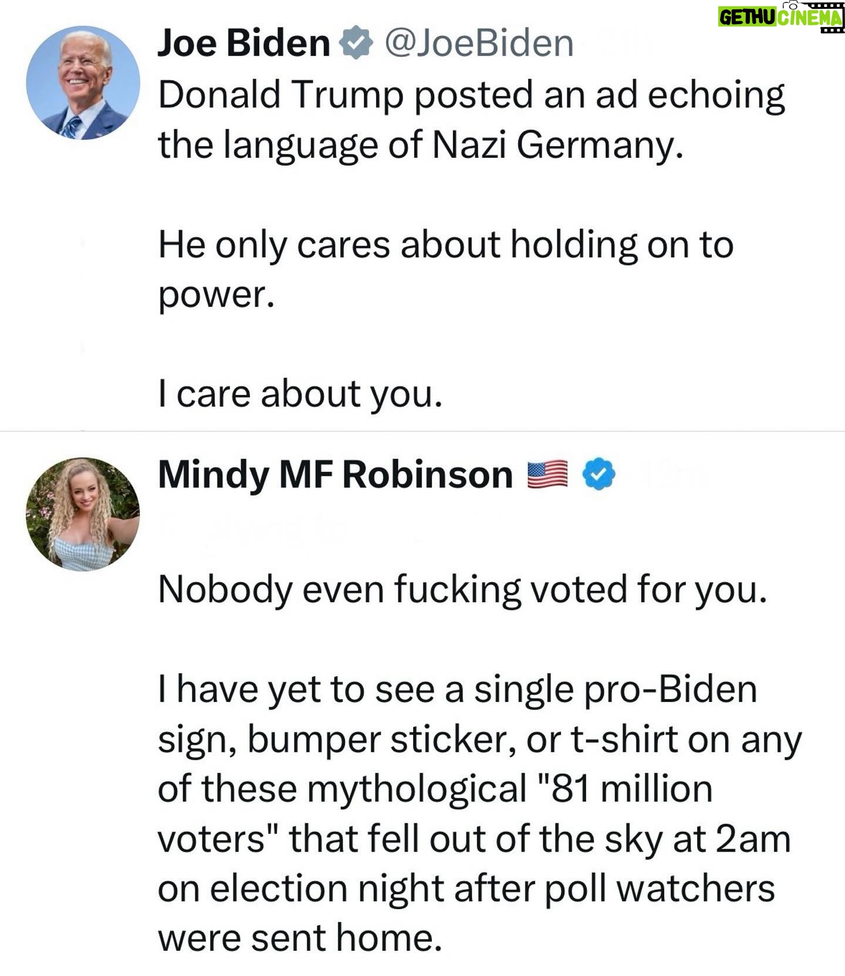845x976 pixels.
Task: Select the "Donald Trump posted an ad" line
Action: (x=471, y=96)
